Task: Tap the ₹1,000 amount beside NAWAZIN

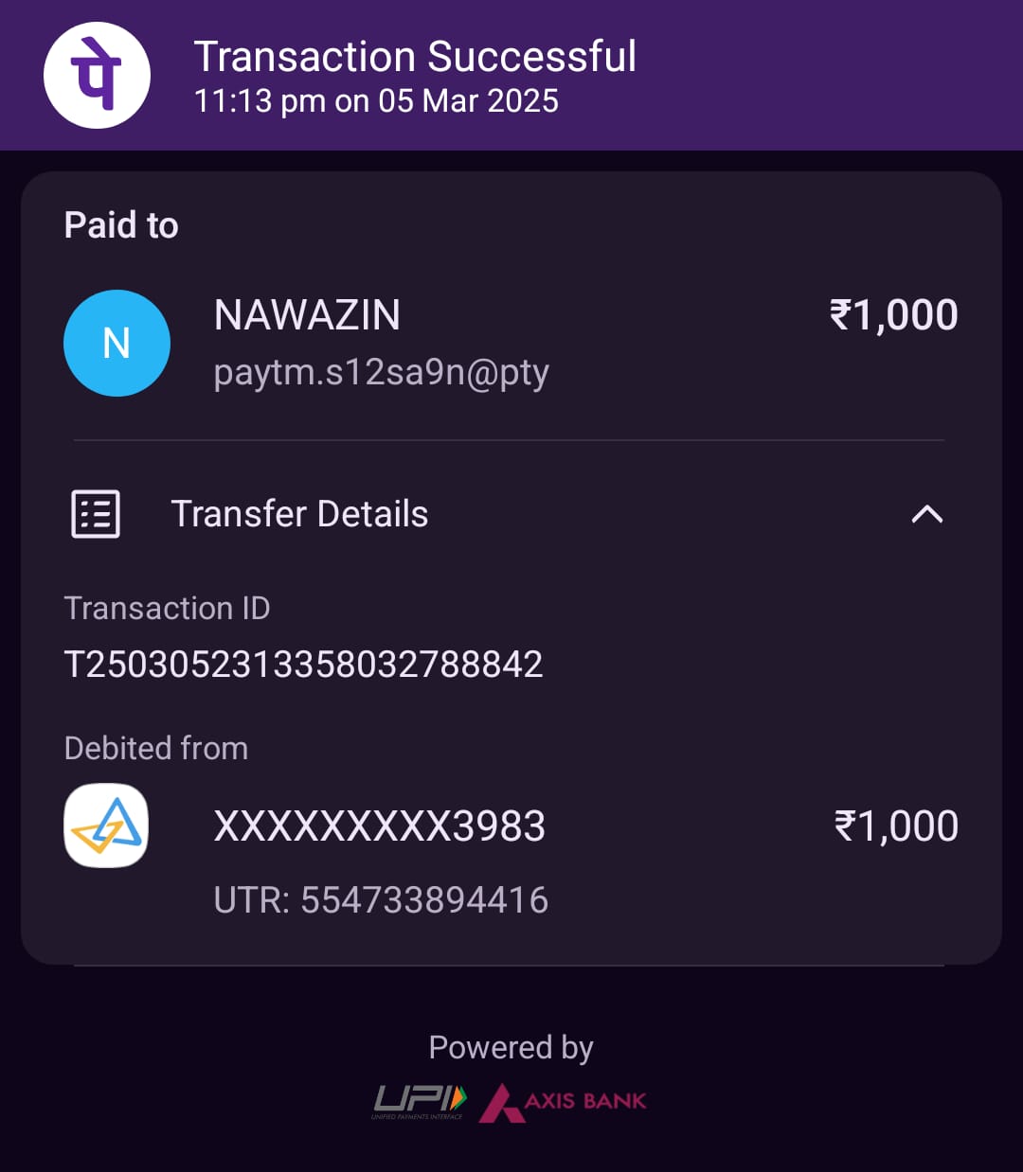Action: tap(893, 315)
